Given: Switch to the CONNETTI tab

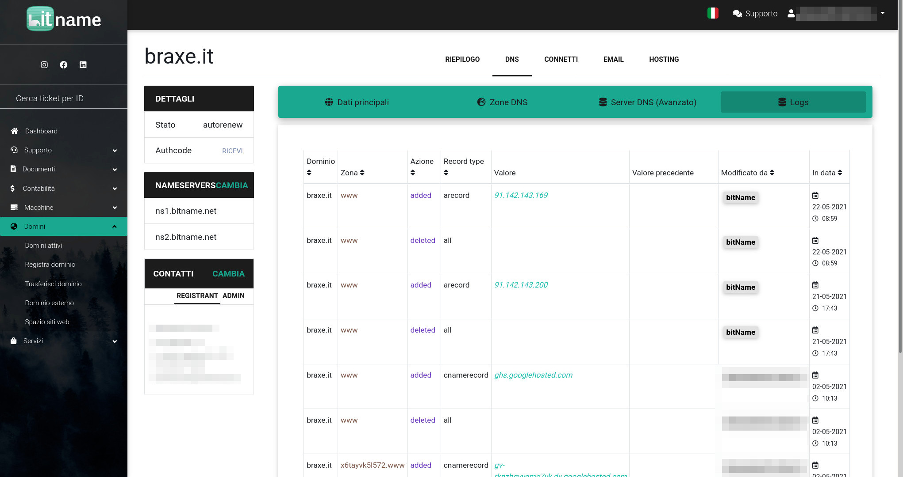Looking at the screenshot, I should pyautogui.click(x=561, y=59).
